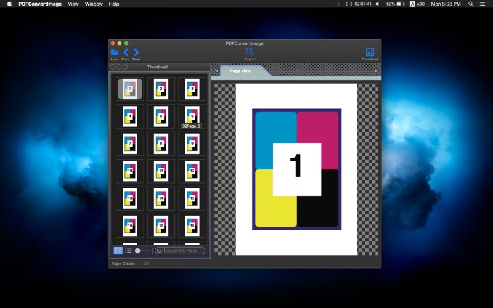Open the Help menu
Screen dimensions: 493x308
click(114, 4)
